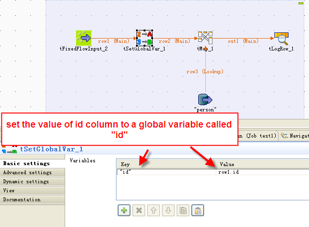Select the tFixedFlowInput_2 component icon

coord(84,38)
